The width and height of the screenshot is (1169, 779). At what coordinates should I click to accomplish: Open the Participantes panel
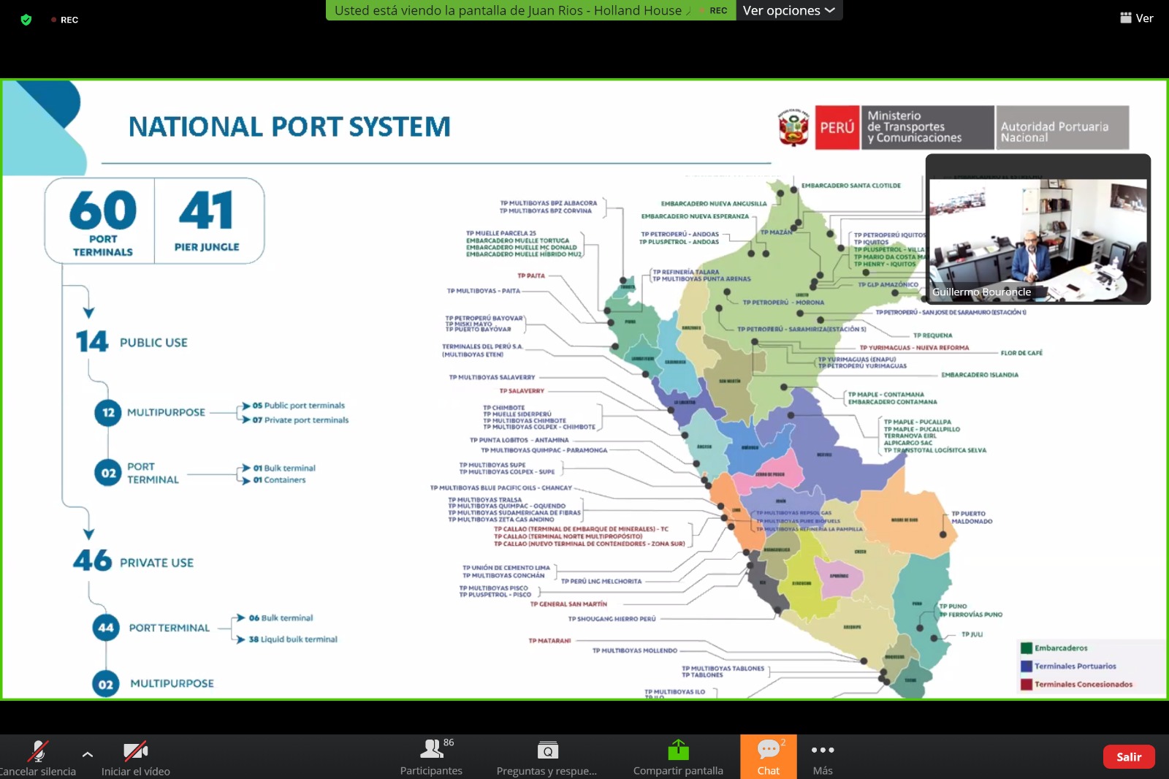[431, 756]
